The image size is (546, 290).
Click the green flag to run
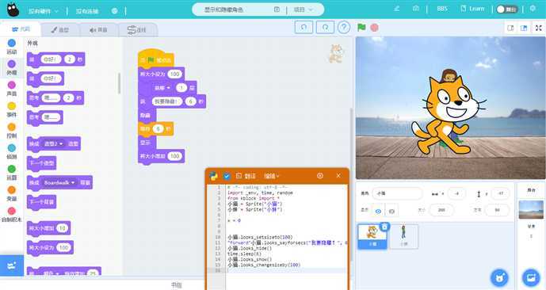[361, 27]
